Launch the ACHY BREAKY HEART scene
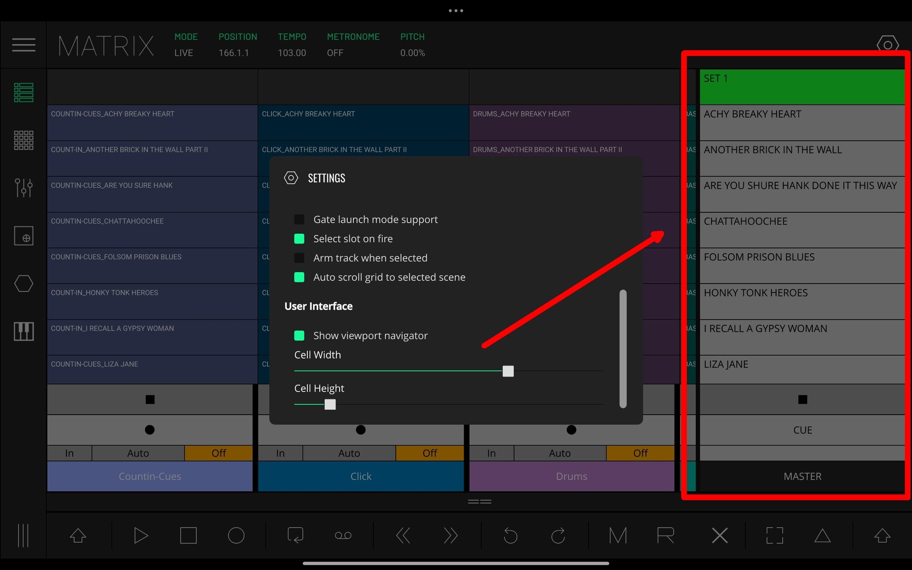 (x=802, y=123)
